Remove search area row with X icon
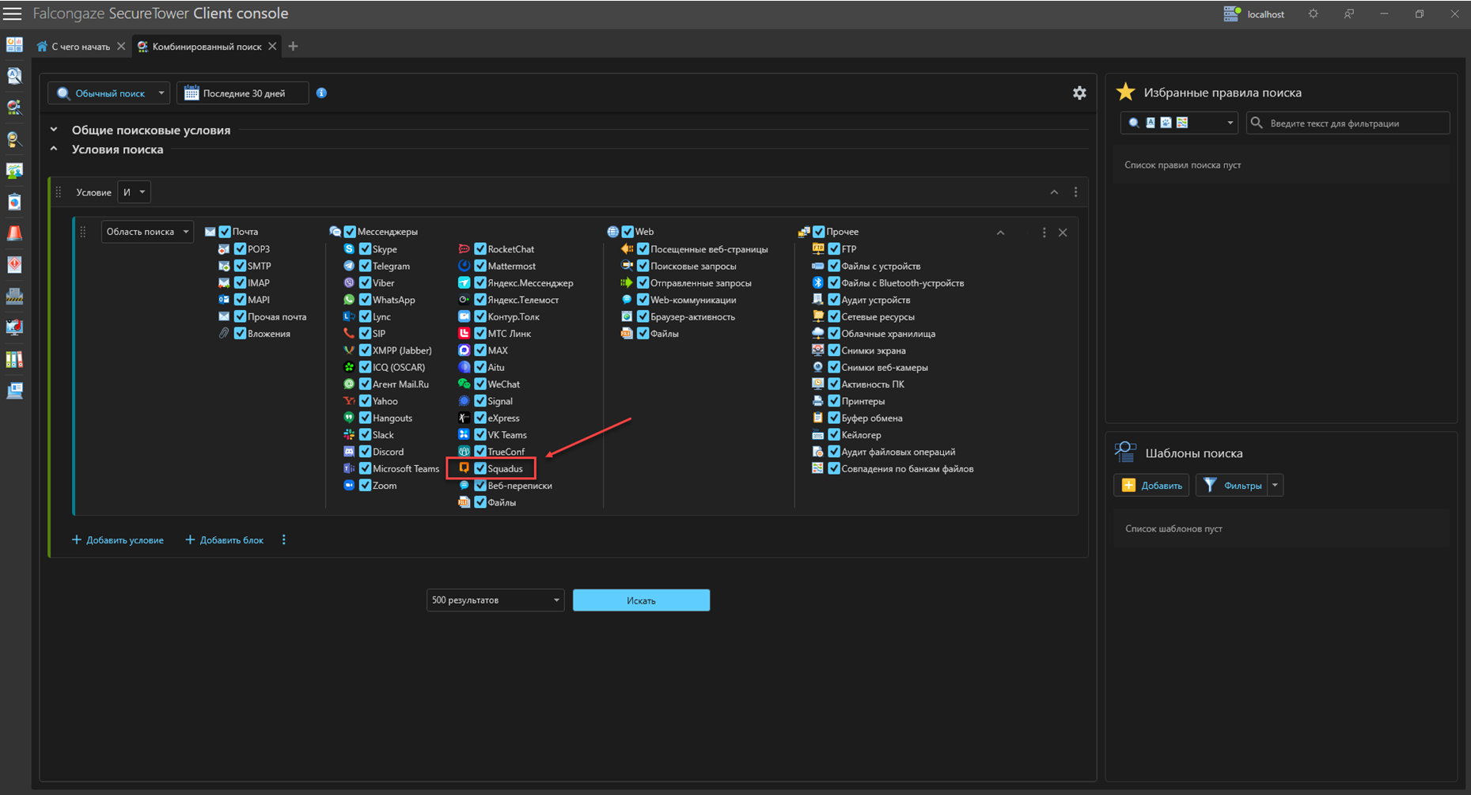 tap(1063, 233)
